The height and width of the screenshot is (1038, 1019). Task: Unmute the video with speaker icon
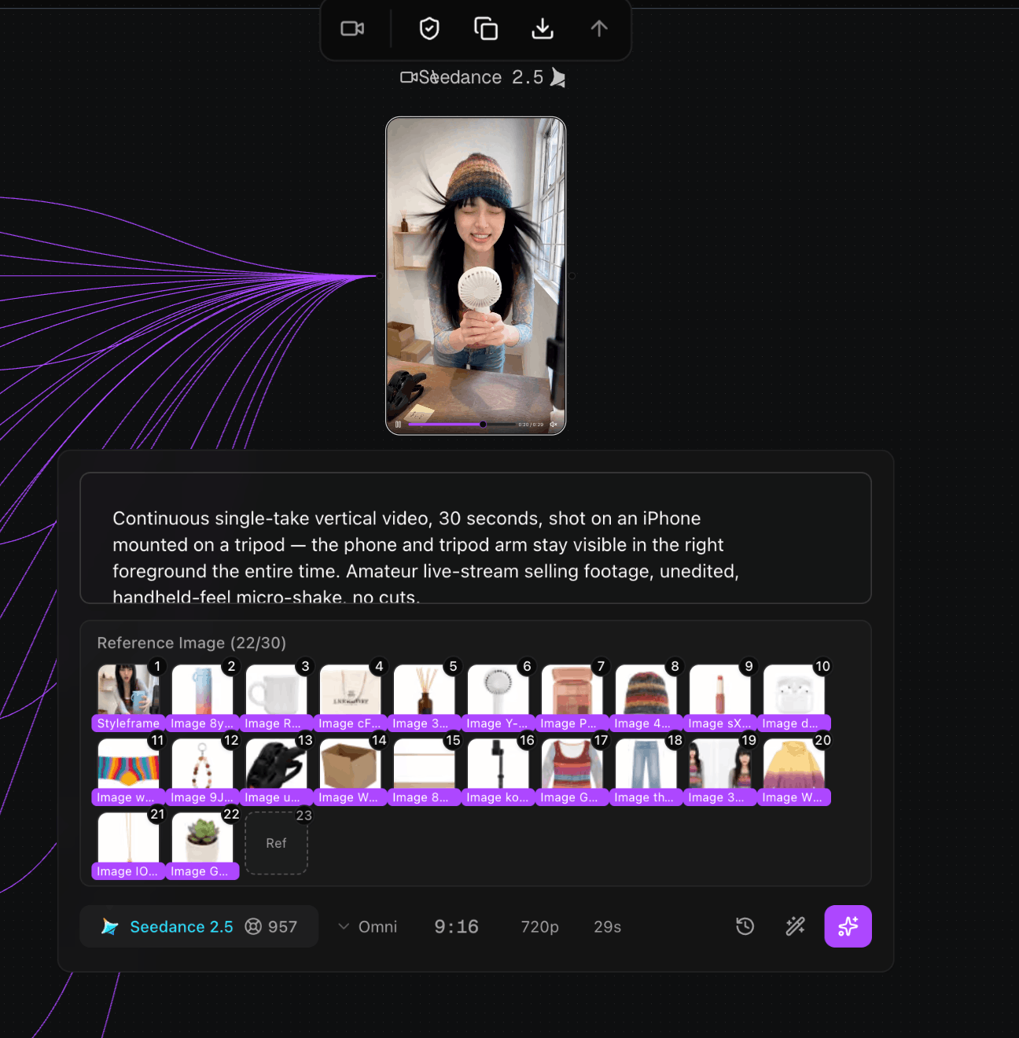[554, 425]
